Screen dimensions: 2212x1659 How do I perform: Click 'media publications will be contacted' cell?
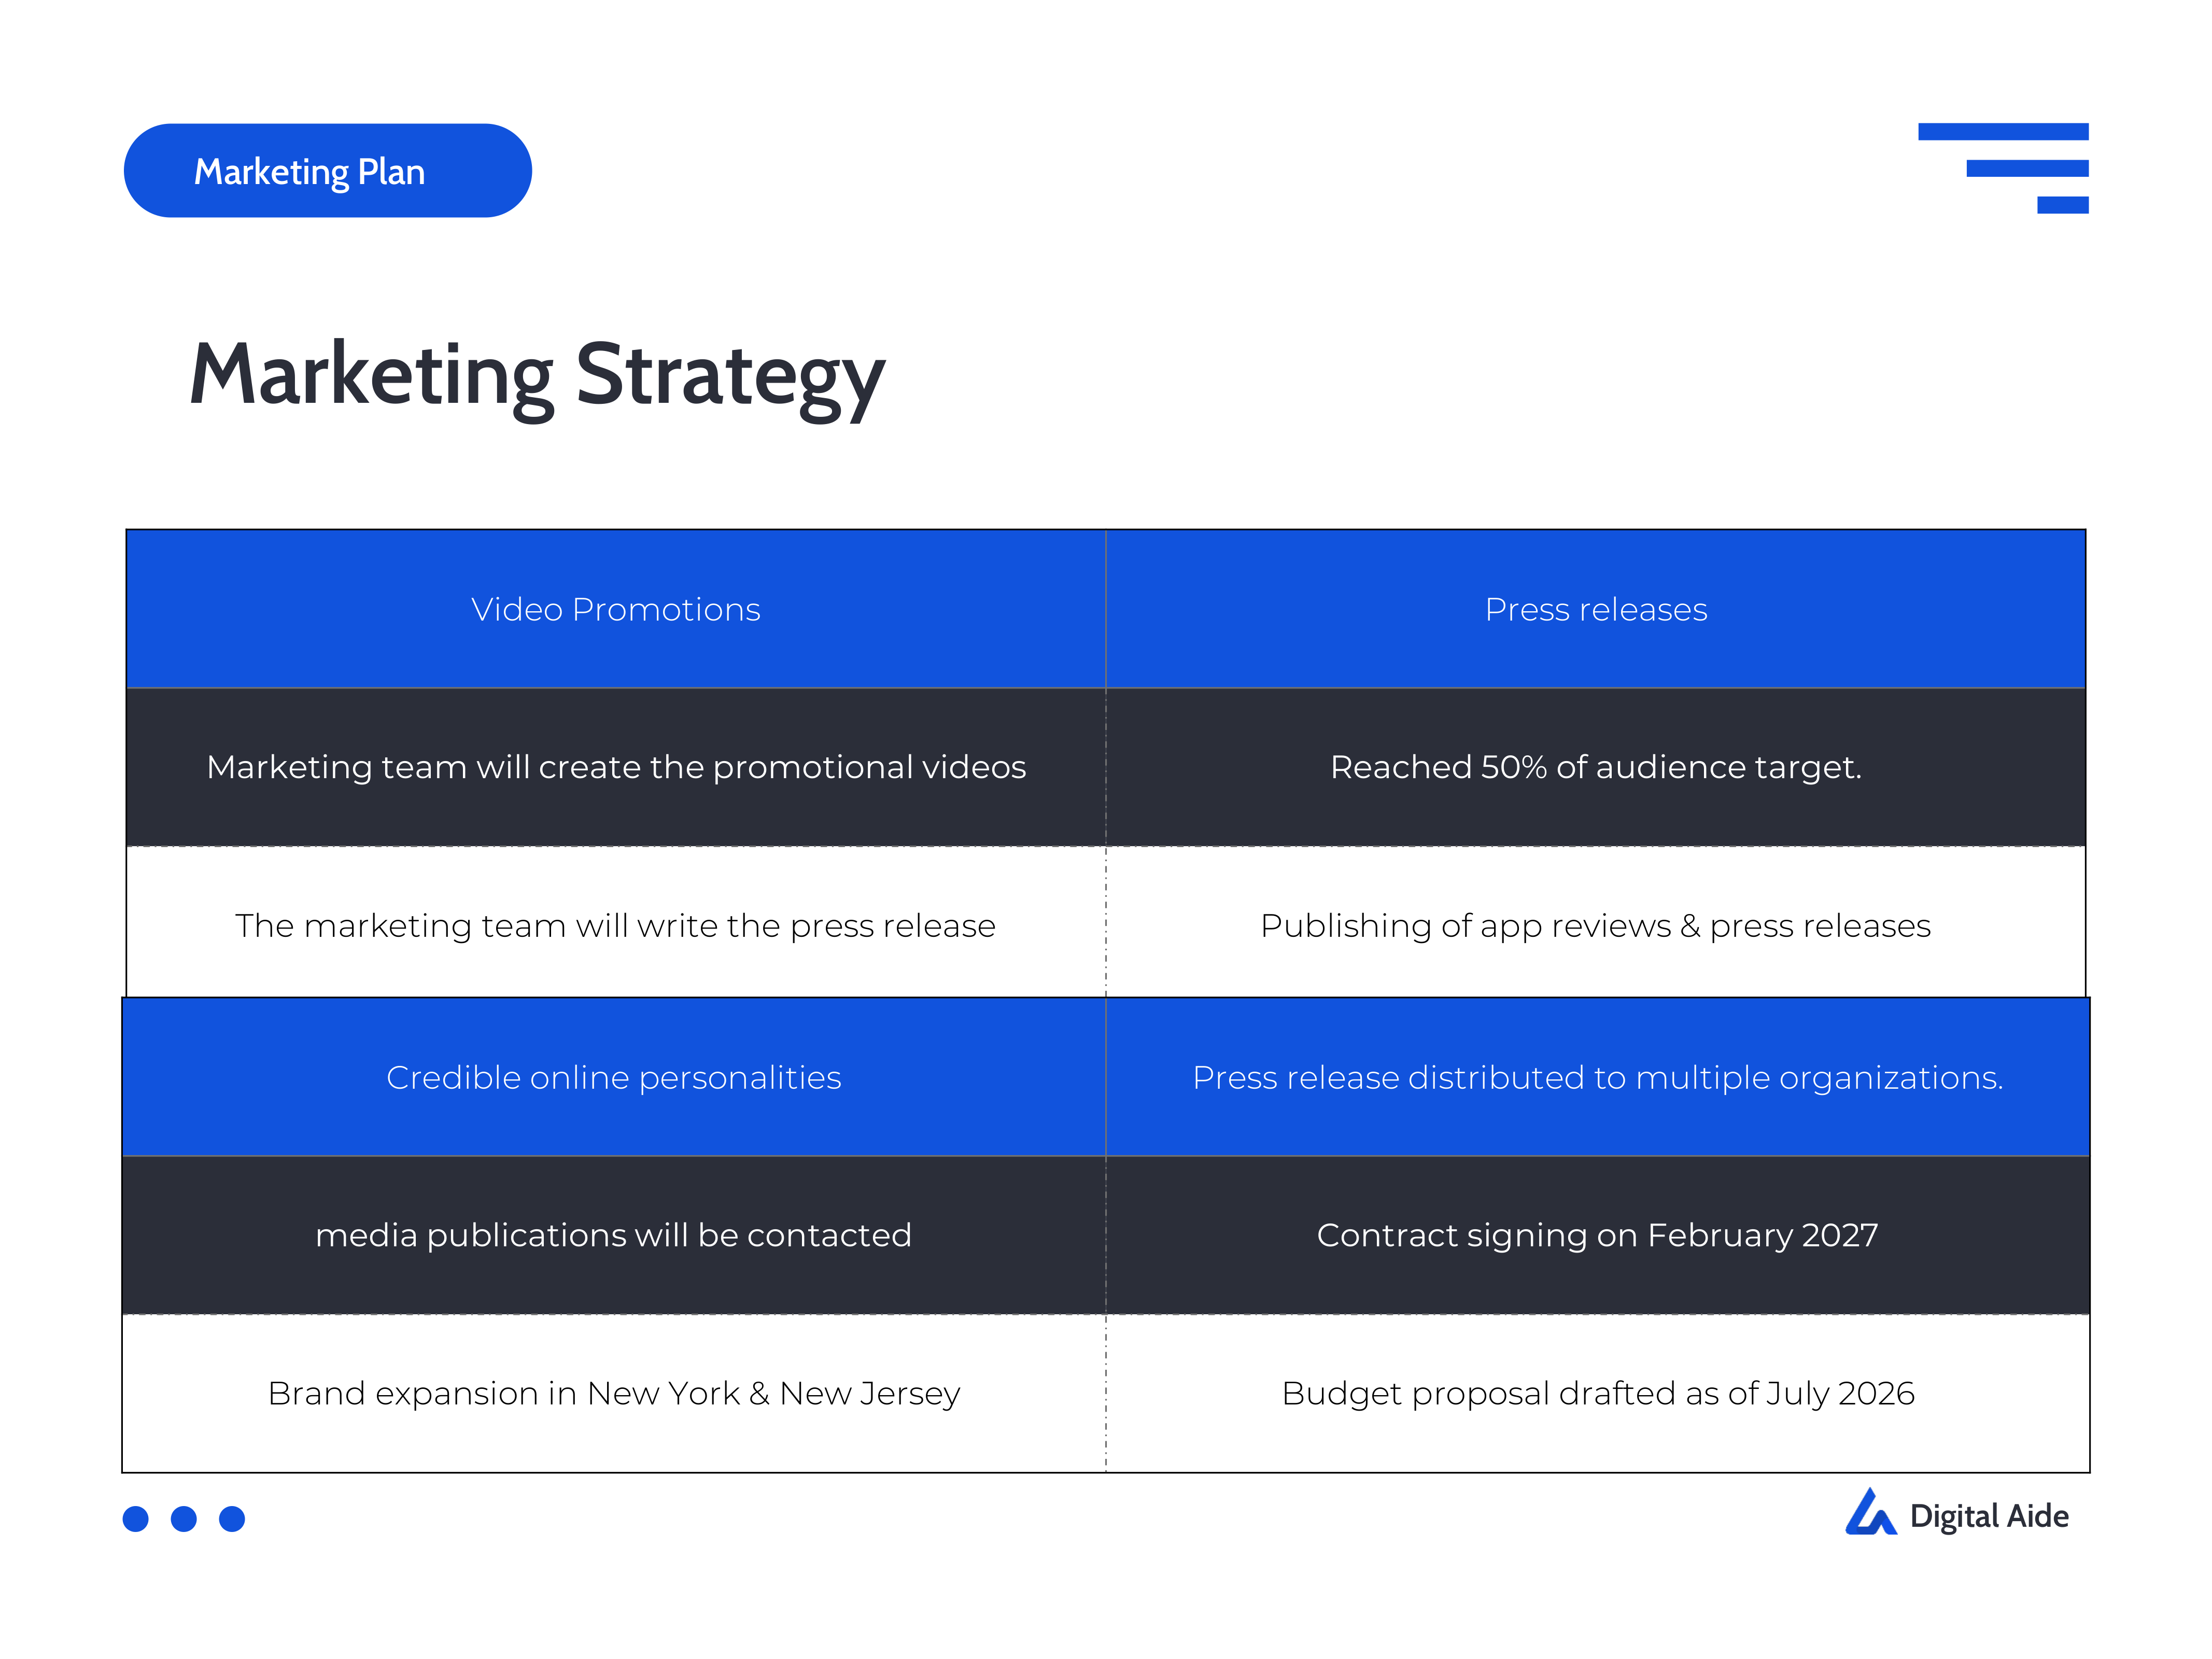click(614, 1235)
